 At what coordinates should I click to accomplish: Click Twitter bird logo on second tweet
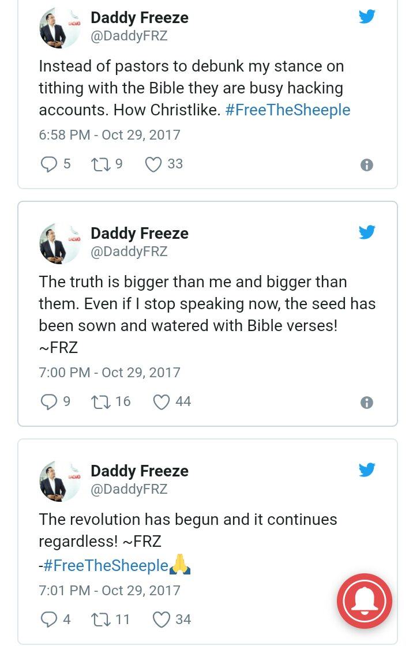[x=367, y=232]
